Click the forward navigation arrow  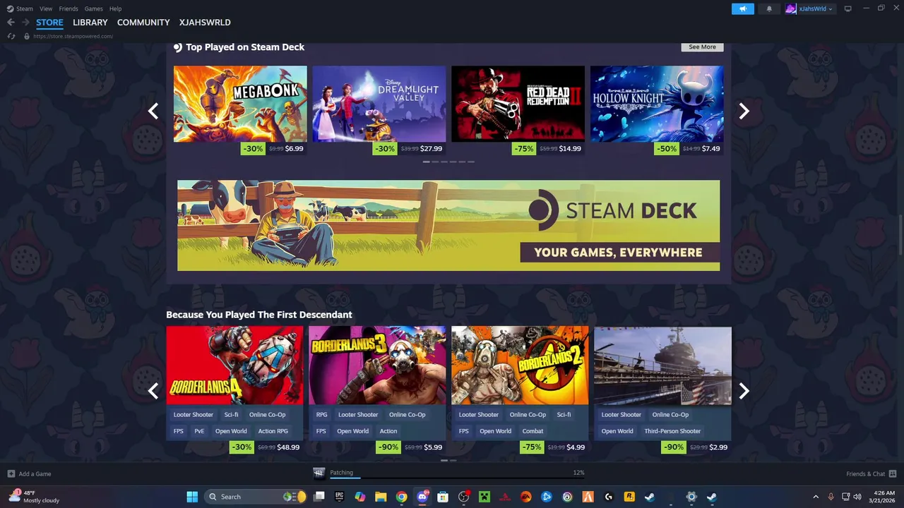coord(25,23)
